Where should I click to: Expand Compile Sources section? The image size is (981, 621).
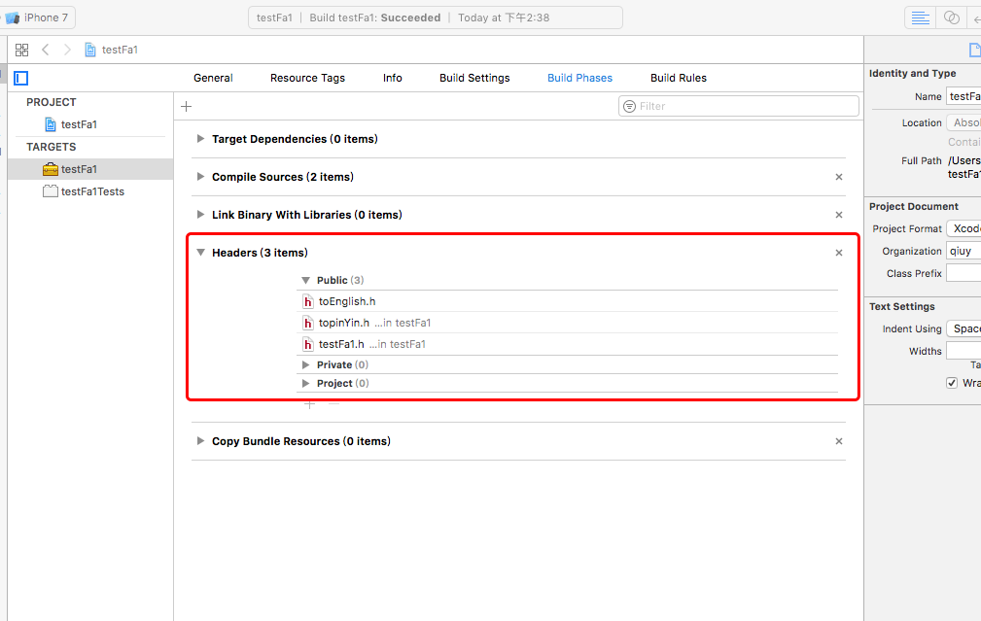(200, 177)
